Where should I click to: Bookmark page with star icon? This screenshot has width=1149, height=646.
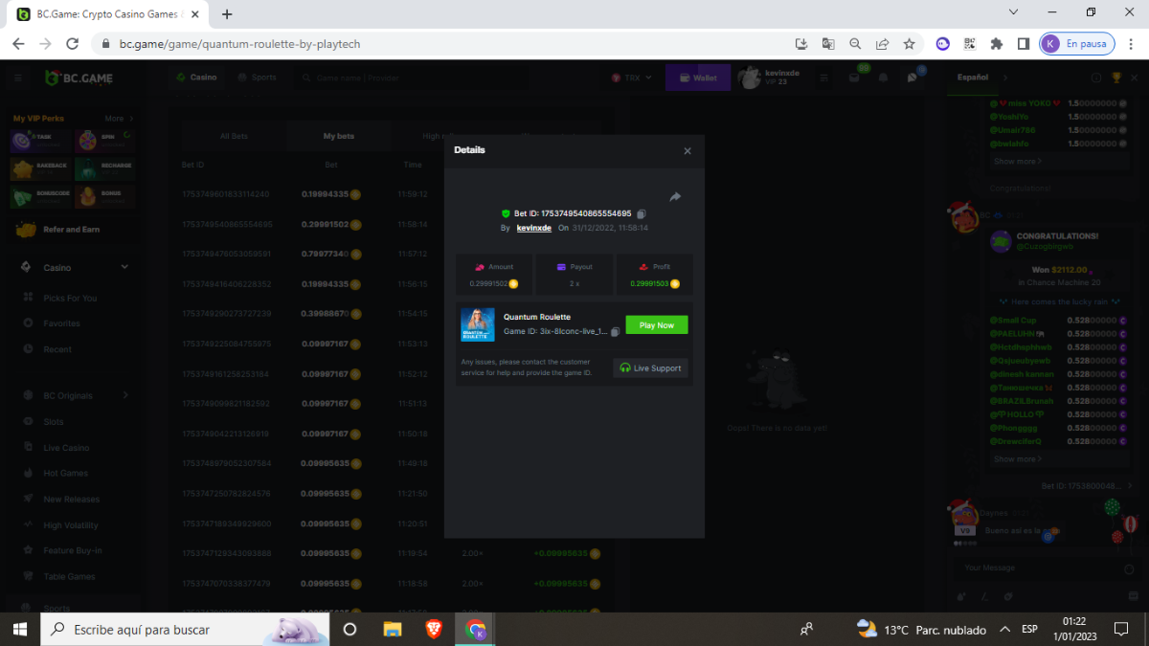pos(910,44)
